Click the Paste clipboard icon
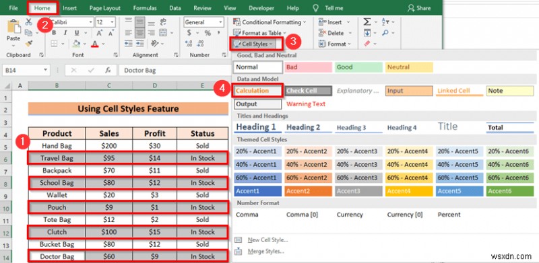539x263 pixels. (x=13, y=27)
